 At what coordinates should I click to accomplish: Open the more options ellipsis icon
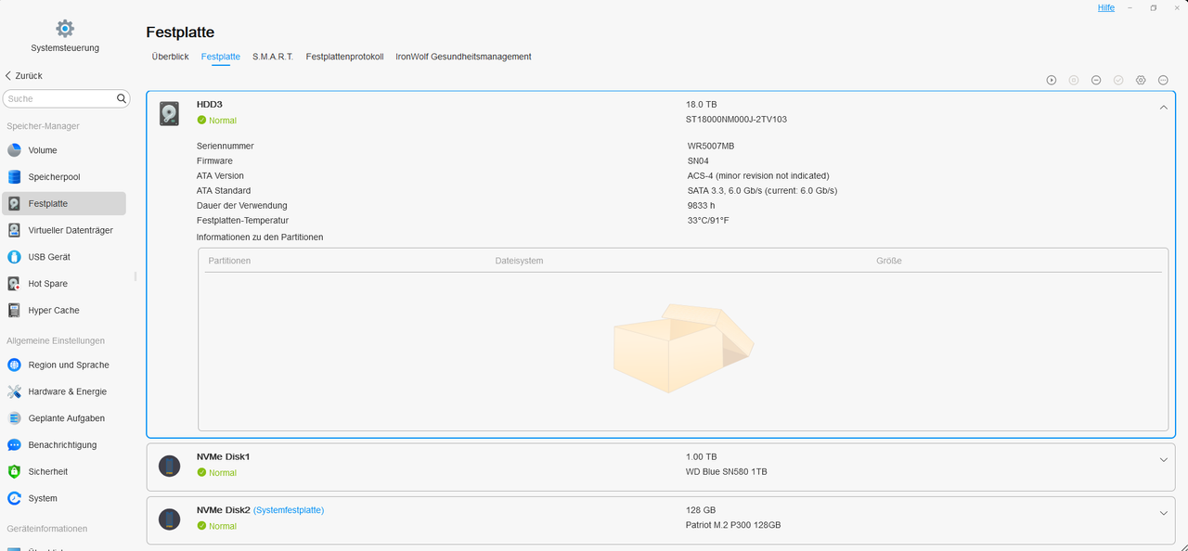pyautogui.click(x=1163, y=81)
